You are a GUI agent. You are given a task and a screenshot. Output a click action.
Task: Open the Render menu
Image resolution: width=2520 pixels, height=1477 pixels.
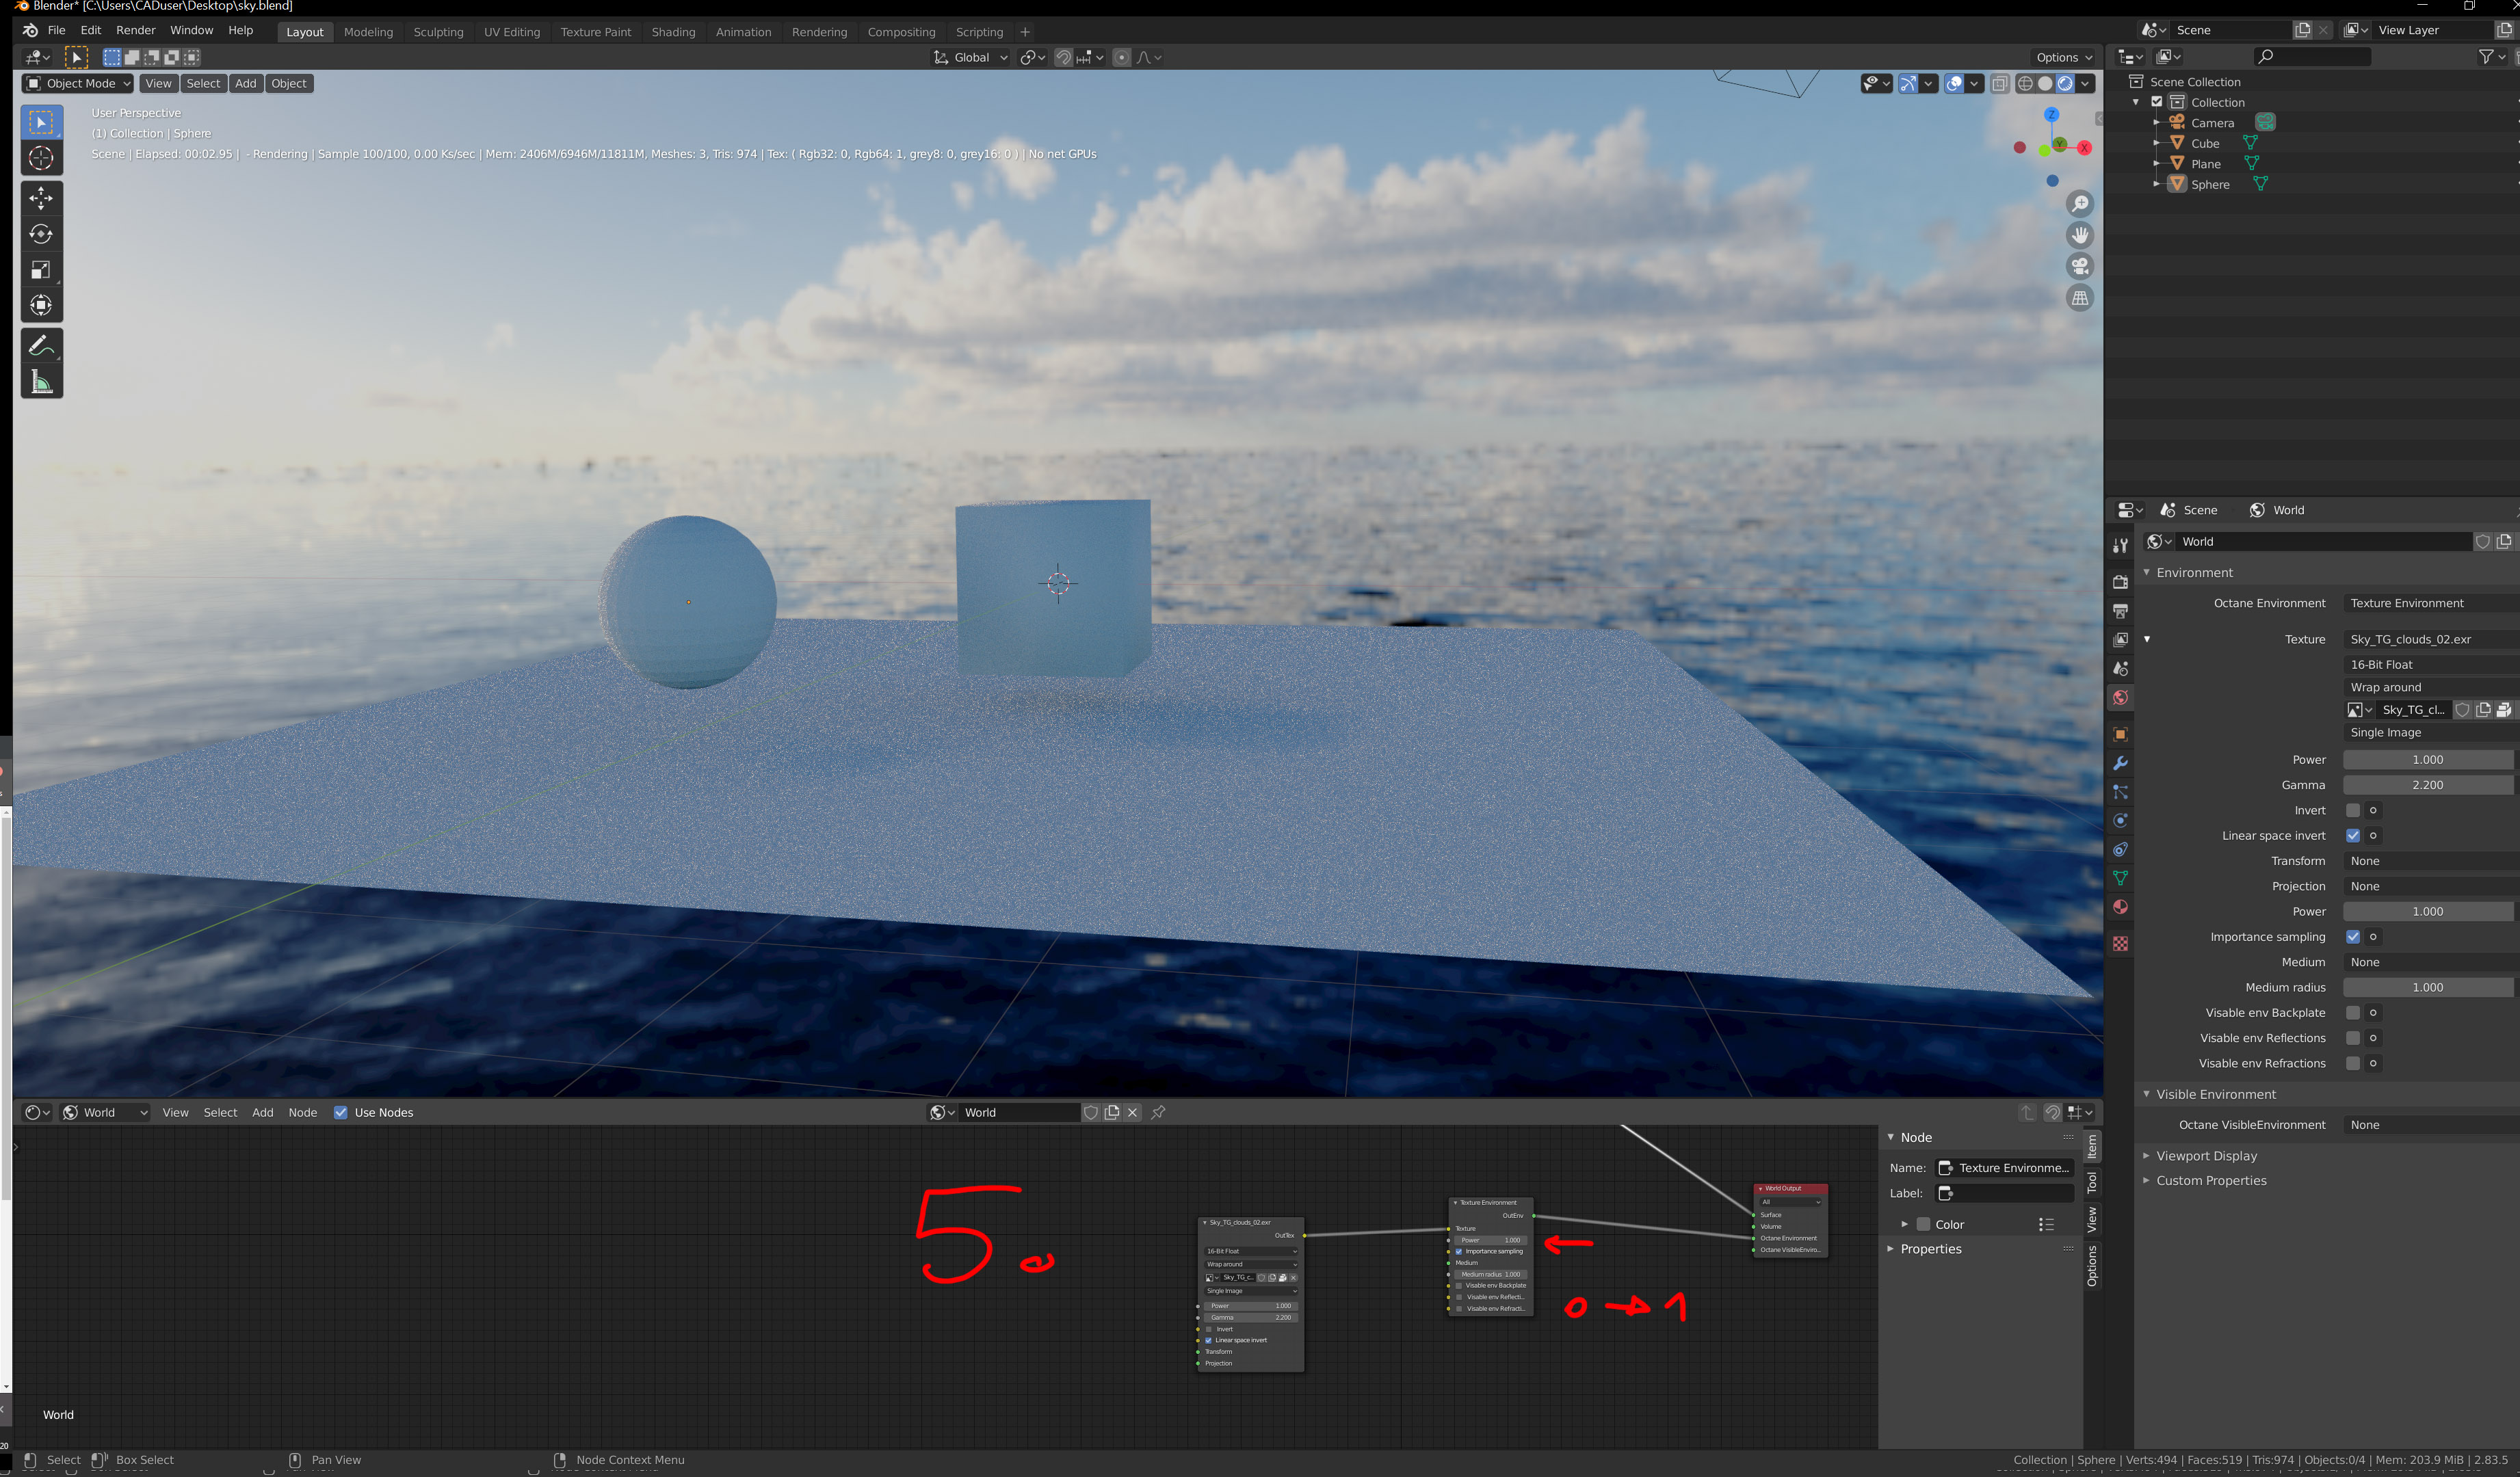click(136, 31)
